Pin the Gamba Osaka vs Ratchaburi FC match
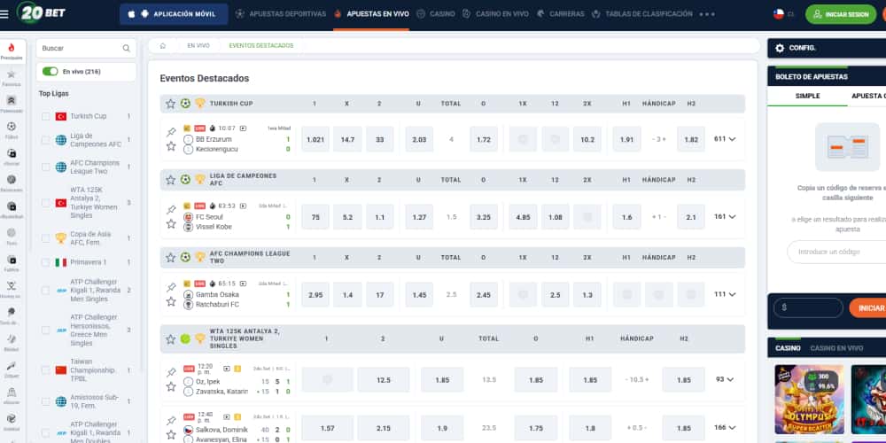The width and height of the screenshot is (886, 443). coord(171,288)
